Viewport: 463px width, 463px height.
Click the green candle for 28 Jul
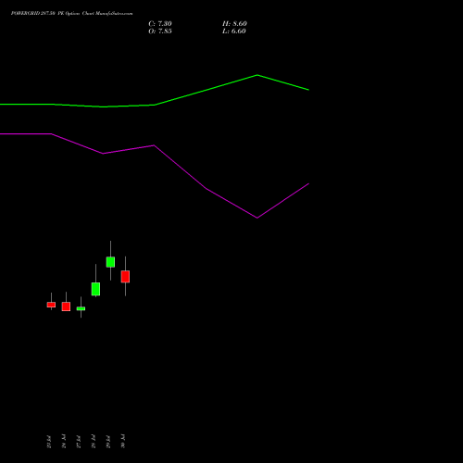95,289
